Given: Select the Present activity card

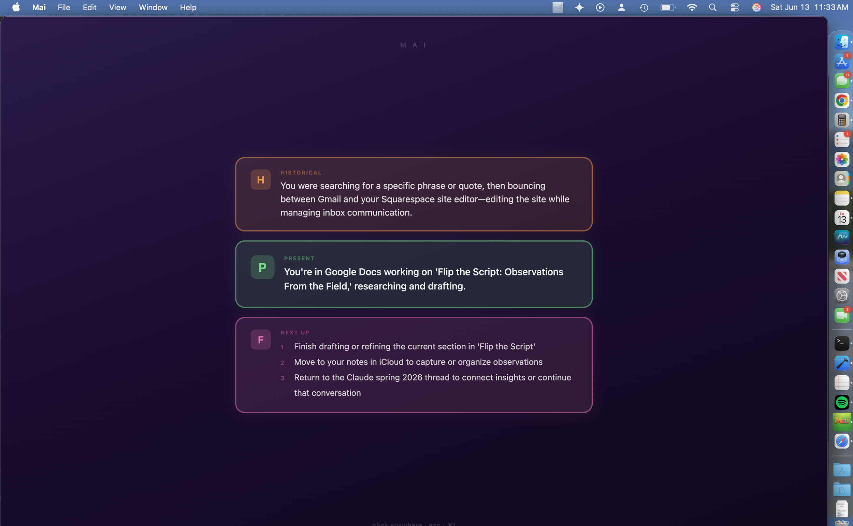Looking at the screenshot, I should [x=414, y=274].
